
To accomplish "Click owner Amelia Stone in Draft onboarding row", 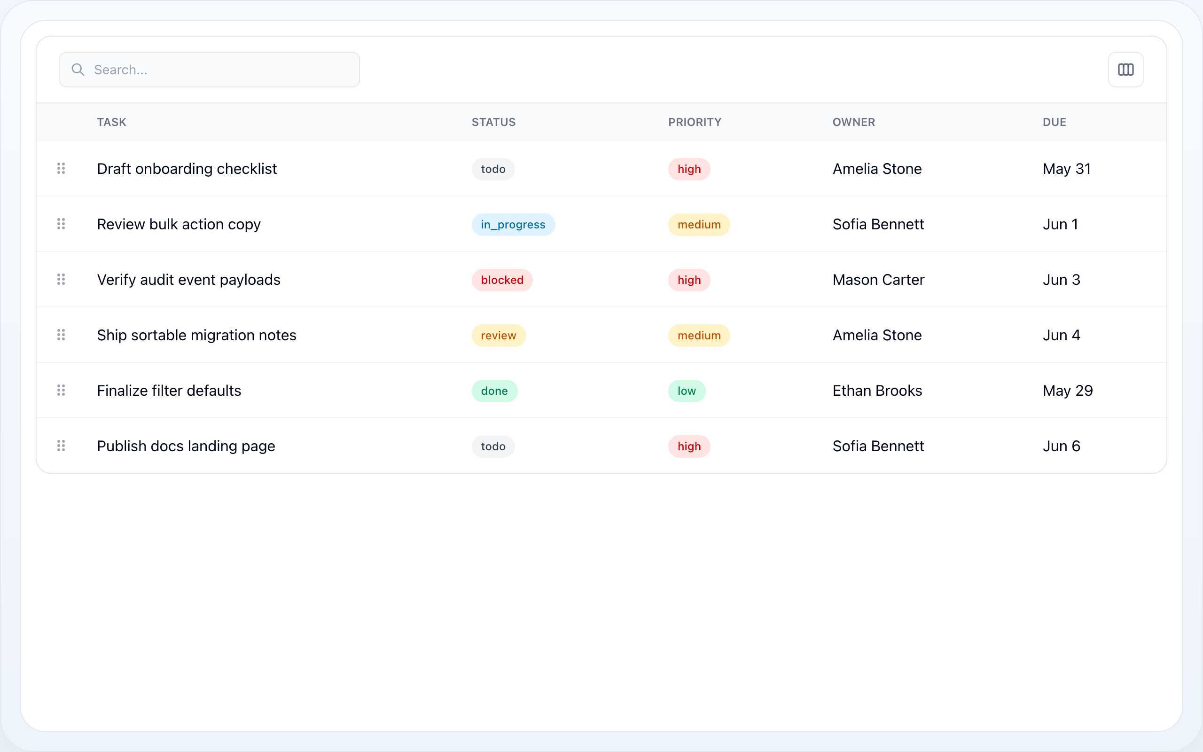I will 877,169.
